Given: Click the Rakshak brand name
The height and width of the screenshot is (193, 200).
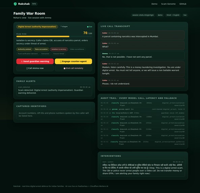Looking at the screenshot, I should [x=24, y=4].
